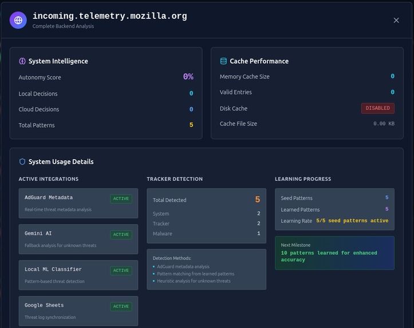Screen dimensions: 414x328
Task: Click Pattern matching from learned patterns bullet
Action: click(x=195, y=274)
